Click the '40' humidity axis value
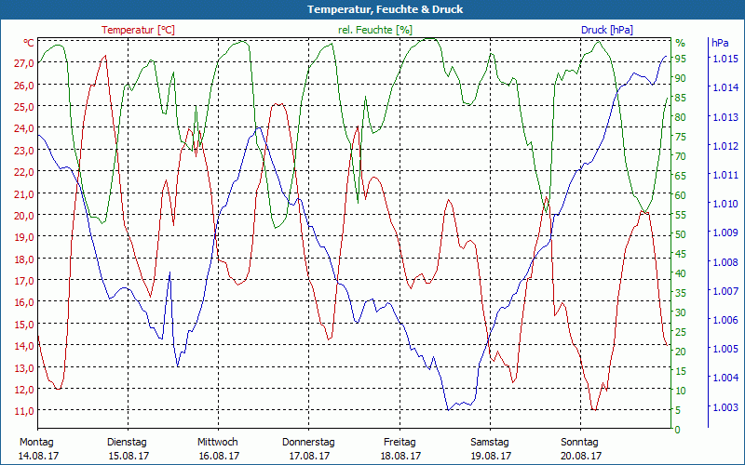Screen dimensions: 745x465 coord(681,273)
